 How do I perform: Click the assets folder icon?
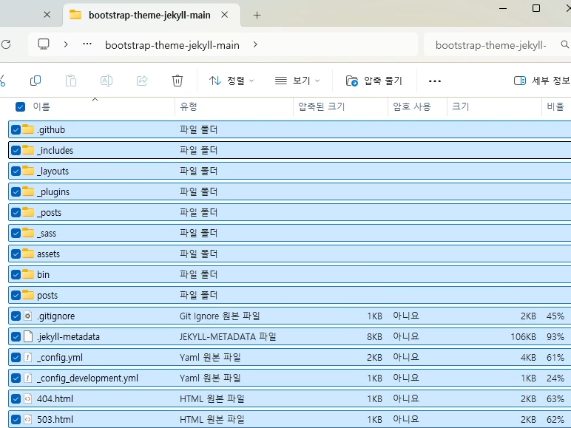click(x=28, y=254)
